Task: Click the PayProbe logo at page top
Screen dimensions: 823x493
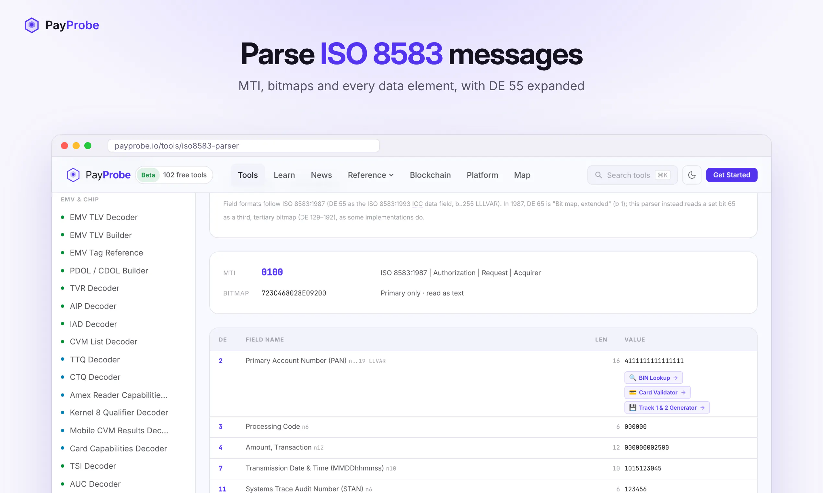Action: (62, 25)
